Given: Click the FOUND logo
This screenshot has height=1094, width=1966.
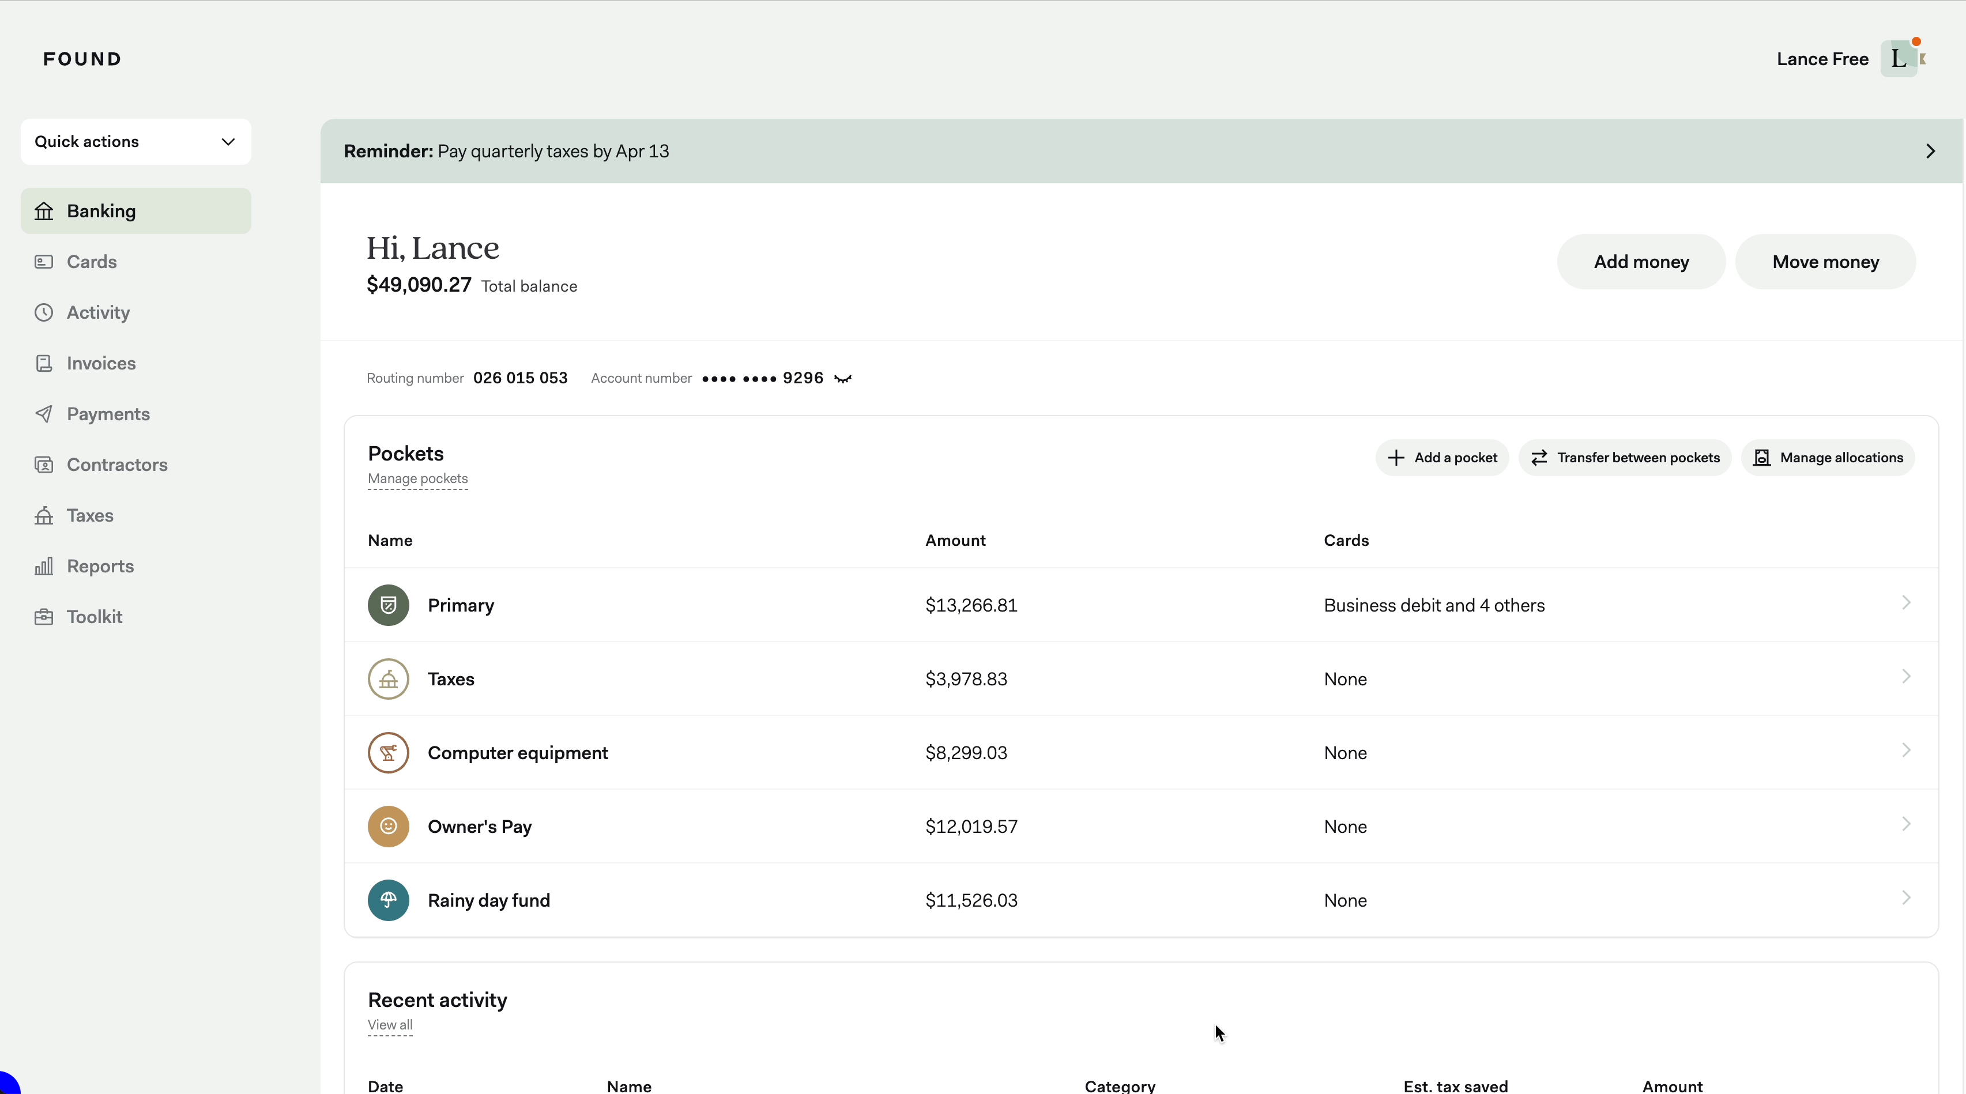Looking at the screenshot, I should click(x=82, y=59).
